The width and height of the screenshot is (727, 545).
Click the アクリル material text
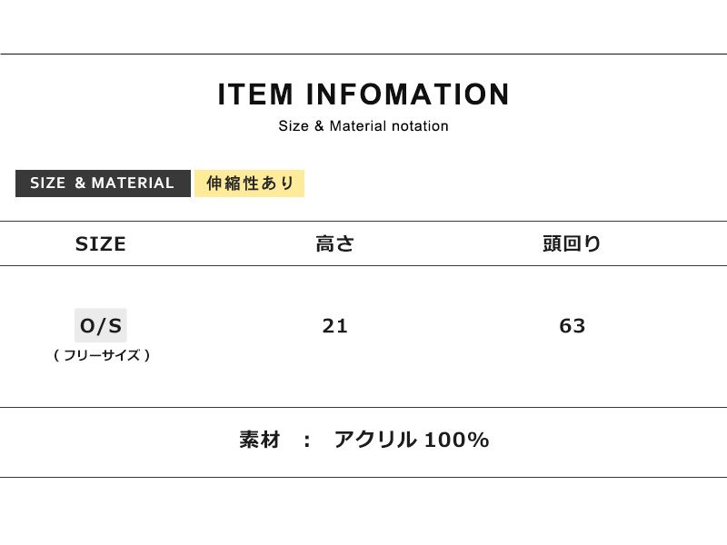tap(374, 441)
